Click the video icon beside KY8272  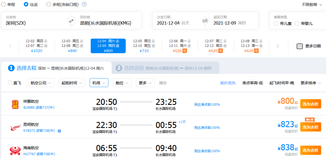59,131
